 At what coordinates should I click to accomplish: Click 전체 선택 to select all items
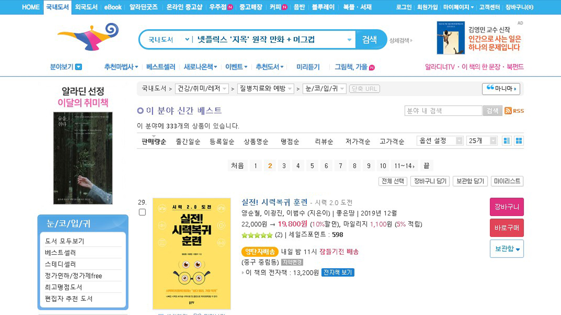(x=393, y=181)
